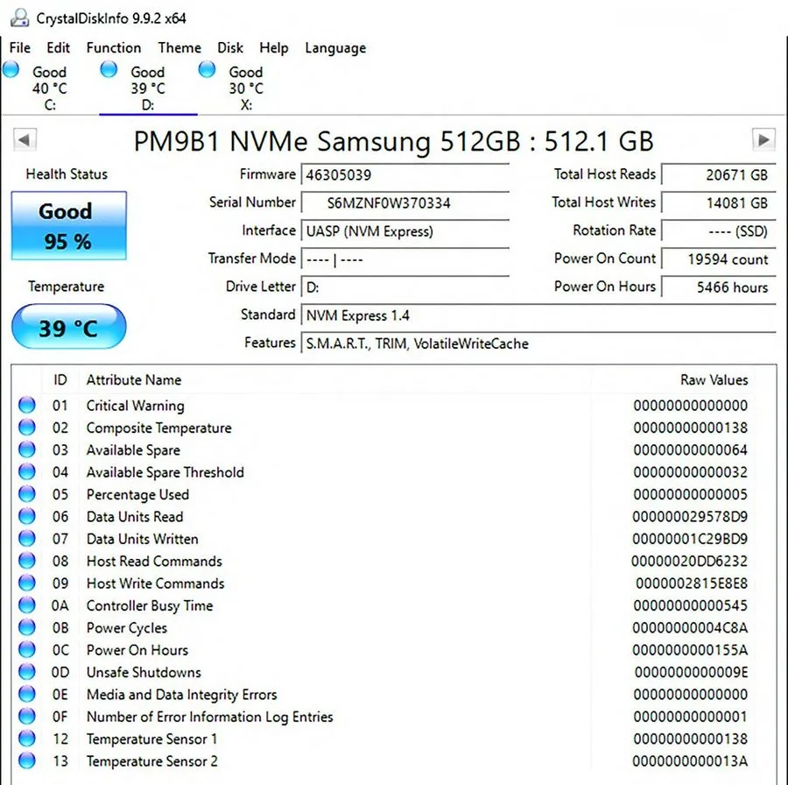
Task: Click the Standard field NVM Express 1.4
Action: [x=538, y=315]
